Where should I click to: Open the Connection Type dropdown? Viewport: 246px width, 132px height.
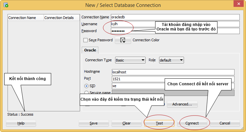(x=130, y=60)
